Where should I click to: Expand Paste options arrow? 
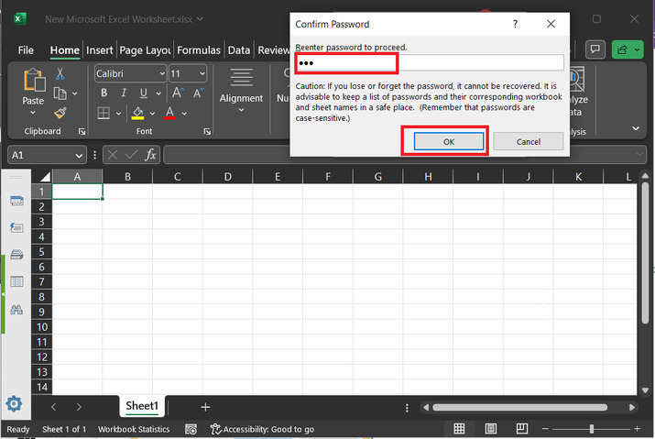(33, 113)
